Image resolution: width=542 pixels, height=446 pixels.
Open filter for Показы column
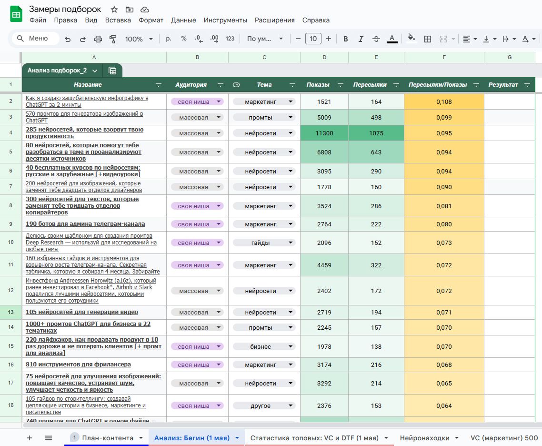341,85
